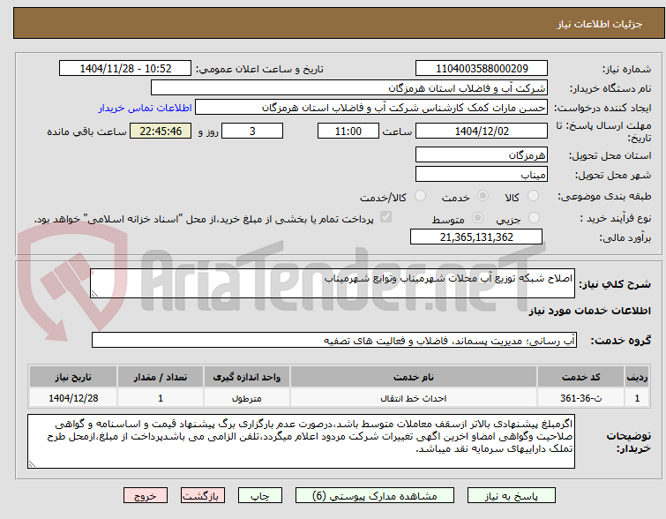Click the ساعت باقی مانده label

(86, 132)
